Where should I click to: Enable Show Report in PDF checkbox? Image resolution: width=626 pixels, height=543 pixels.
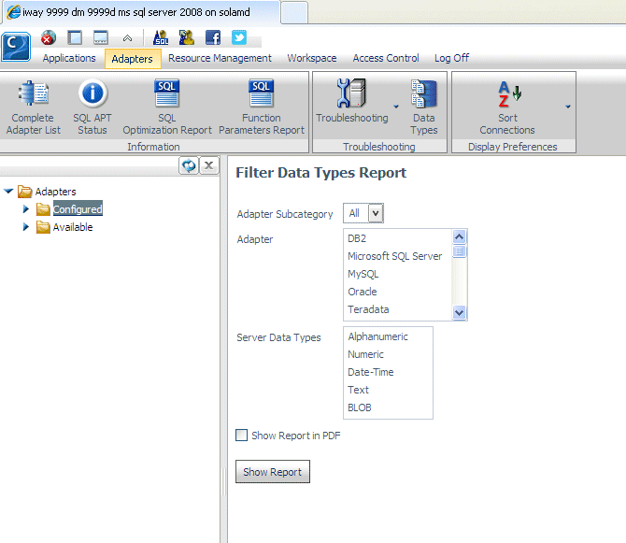pos(242,436)
